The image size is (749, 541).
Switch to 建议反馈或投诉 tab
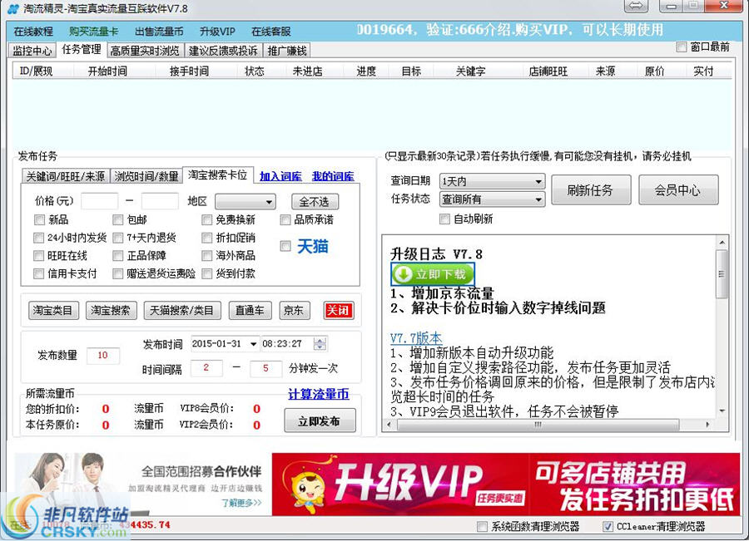(223, 51)
